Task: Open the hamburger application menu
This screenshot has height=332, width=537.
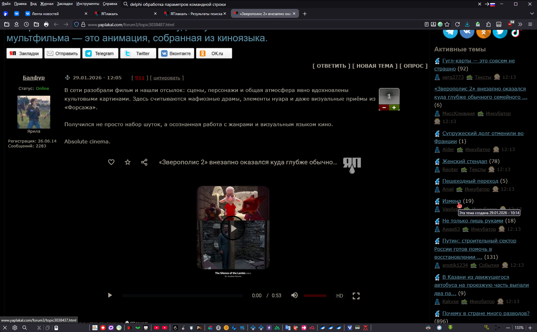Action: [x=530, y=25]
